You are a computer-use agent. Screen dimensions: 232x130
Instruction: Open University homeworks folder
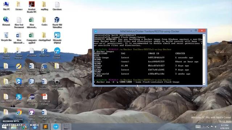(x=6, y=84)
